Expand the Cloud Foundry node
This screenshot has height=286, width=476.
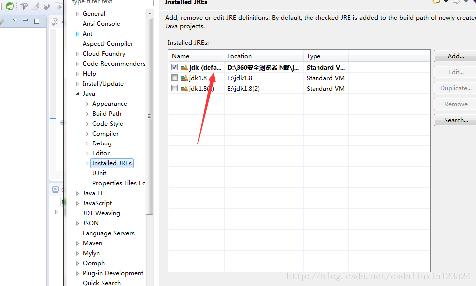coord(77,54)
